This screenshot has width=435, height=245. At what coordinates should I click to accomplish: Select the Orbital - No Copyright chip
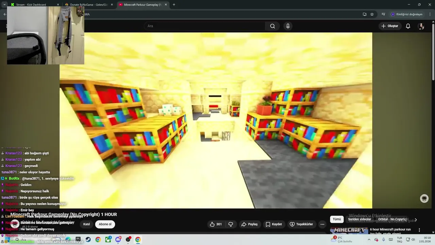392,219
